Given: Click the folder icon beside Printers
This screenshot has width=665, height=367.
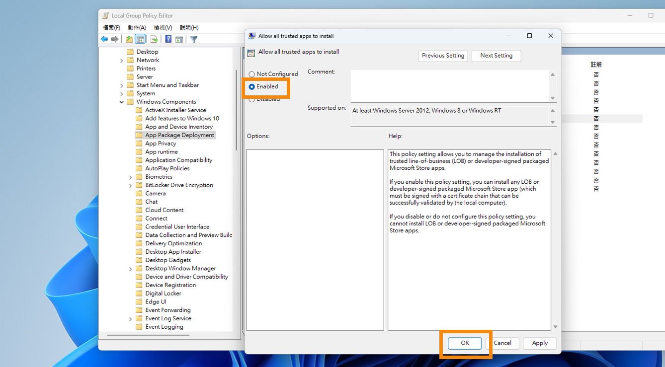Looking at the screenshot, I should click(130, 69).
